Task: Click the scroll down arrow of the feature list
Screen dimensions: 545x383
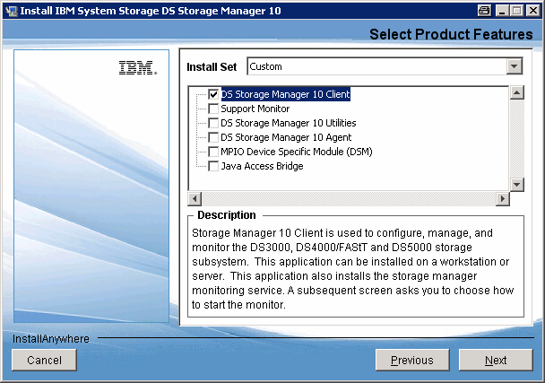Action: [516, 184]
